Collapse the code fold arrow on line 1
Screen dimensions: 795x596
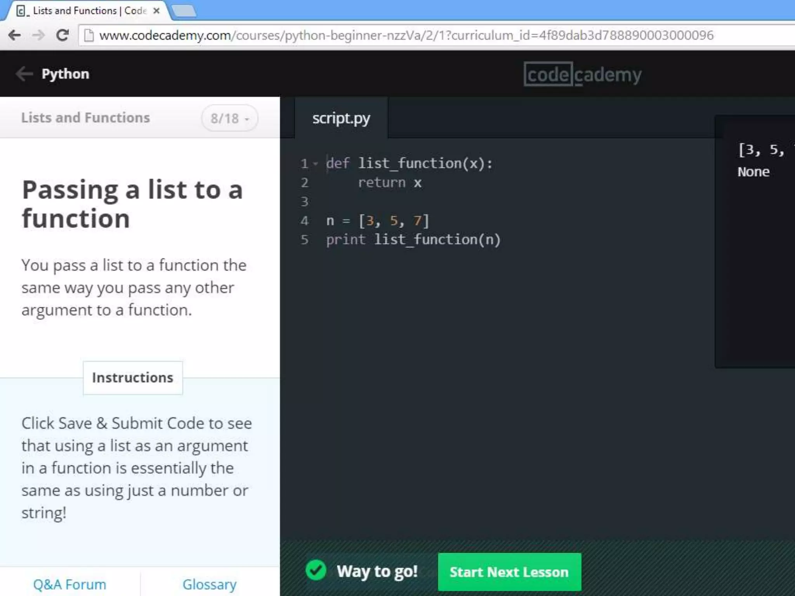pos(316,164)
